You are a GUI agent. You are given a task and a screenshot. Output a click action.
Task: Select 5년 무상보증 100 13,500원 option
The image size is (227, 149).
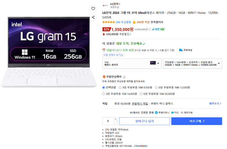(156, 87)
